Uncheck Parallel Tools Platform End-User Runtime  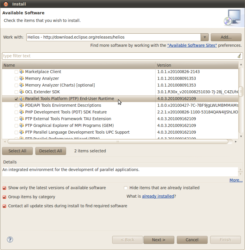(16, 99)
